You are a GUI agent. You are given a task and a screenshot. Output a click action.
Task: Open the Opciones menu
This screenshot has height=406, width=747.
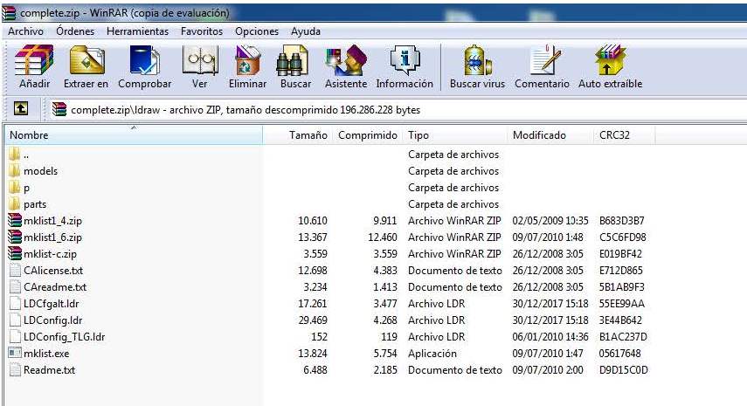tap(257, 31)
